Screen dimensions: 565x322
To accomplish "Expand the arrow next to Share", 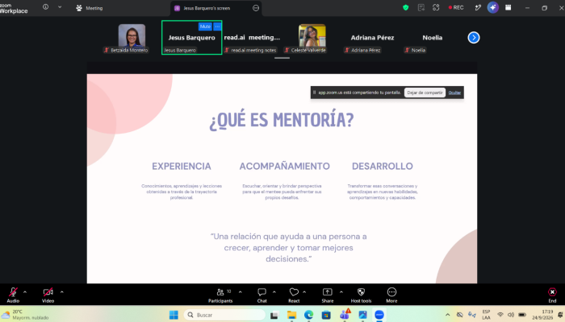I will (x=341, y=291).
